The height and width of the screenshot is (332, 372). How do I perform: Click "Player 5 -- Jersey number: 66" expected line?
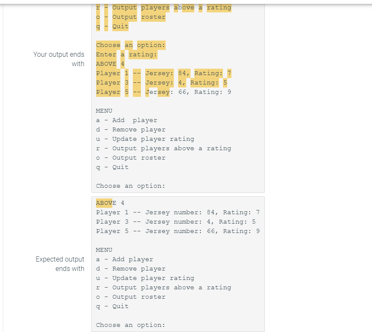178,231
